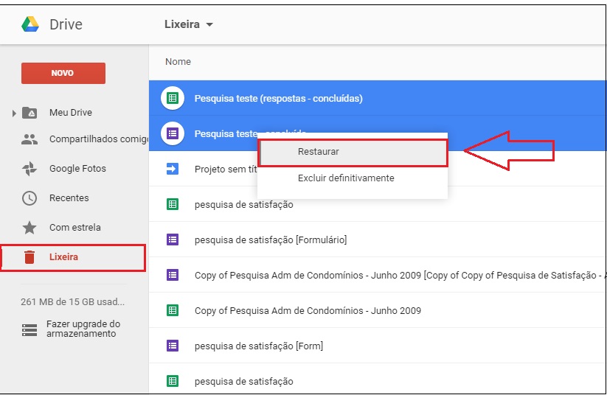607x395 pixels.
Task: Sort files by Nome column header
Action: click(178, 62)
